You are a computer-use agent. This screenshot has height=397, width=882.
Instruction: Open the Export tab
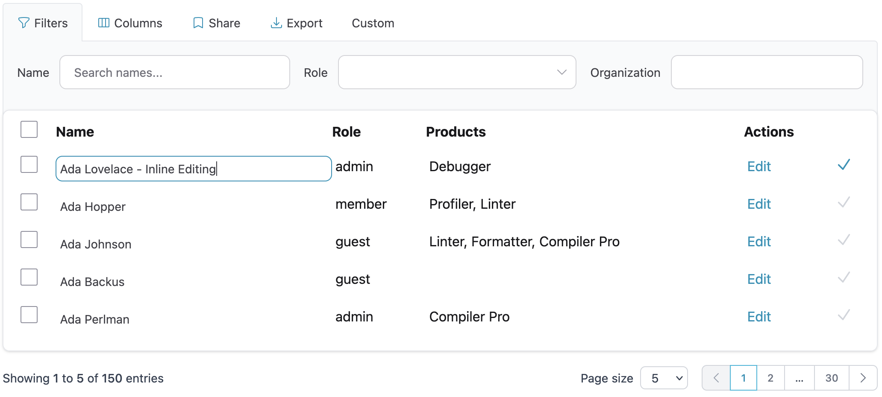point(296,23)
